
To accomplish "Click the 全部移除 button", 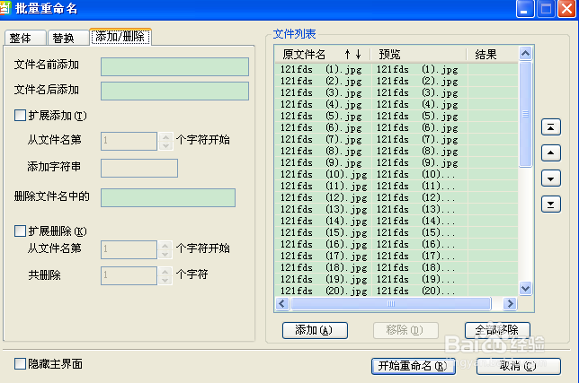I will pyautogui.click(x=497, y=330).
